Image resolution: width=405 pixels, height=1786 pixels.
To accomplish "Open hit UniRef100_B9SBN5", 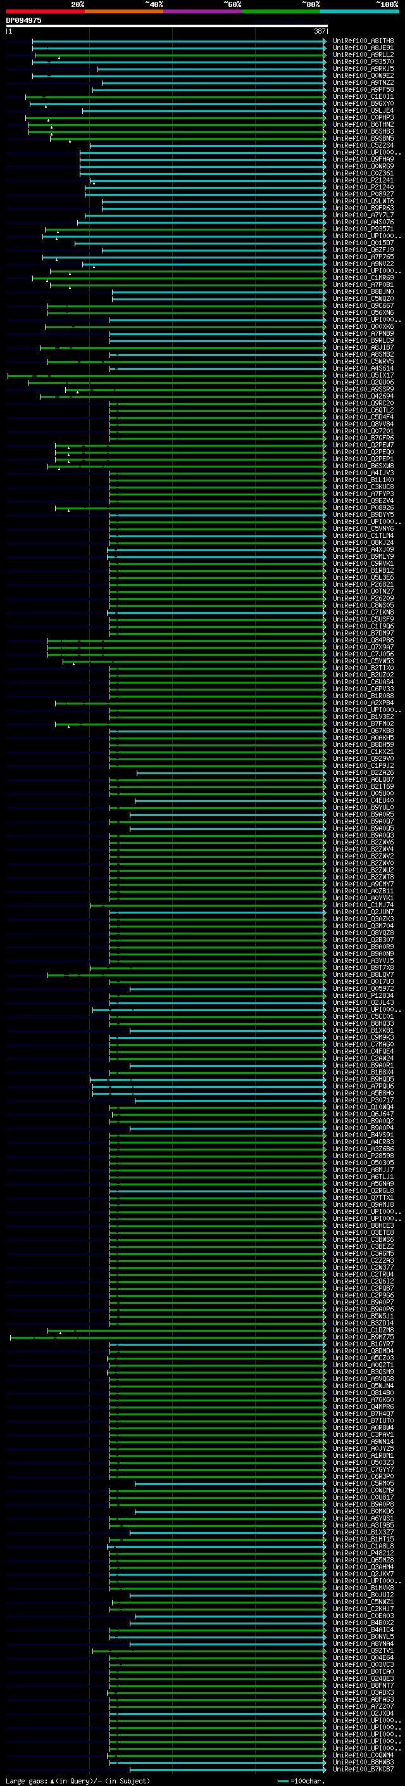I will [x=363, y=138].
